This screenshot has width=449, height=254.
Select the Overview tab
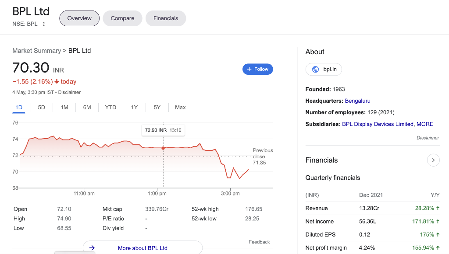[79, 18]
